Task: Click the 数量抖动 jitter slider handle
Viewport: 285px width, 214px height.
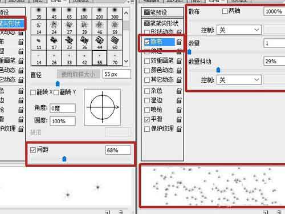Action: (x=218, y=70)
